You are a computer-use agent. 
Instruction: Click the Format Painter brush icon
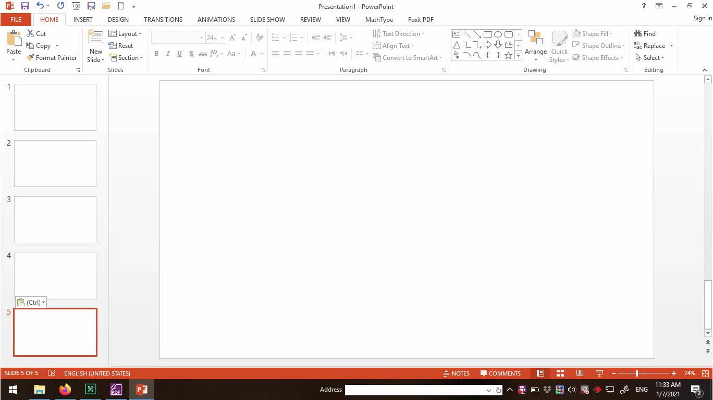31,58
